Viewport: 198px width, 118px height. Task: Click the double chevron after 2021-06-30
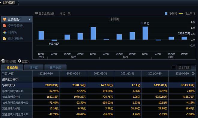coord(193,73)
